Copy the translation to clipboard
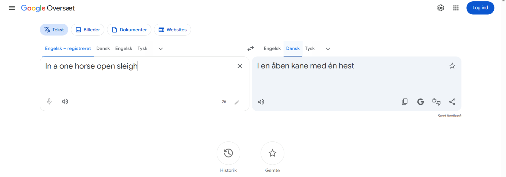This screenshot has height=177, width=506. [404, 102]
